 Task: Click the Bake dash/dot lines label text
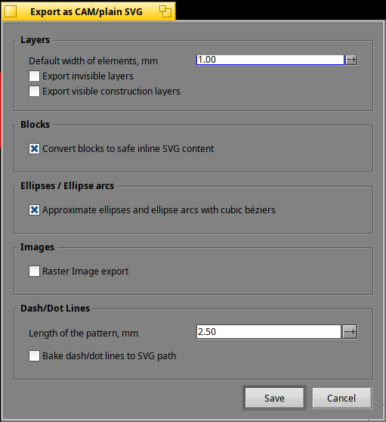click(109, 356)
